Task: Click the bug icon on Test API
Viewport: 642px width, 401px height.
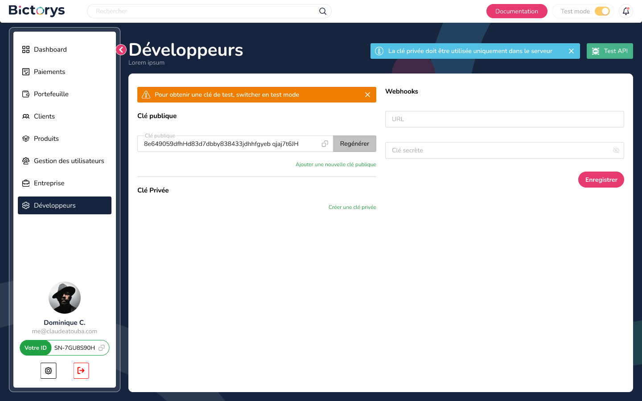Action: (x=596, y=51)
